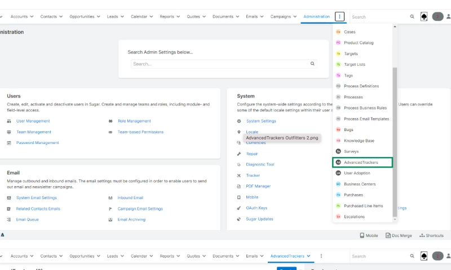Click the Tags module icon
The image size is (451, 270).
point(338,75)
